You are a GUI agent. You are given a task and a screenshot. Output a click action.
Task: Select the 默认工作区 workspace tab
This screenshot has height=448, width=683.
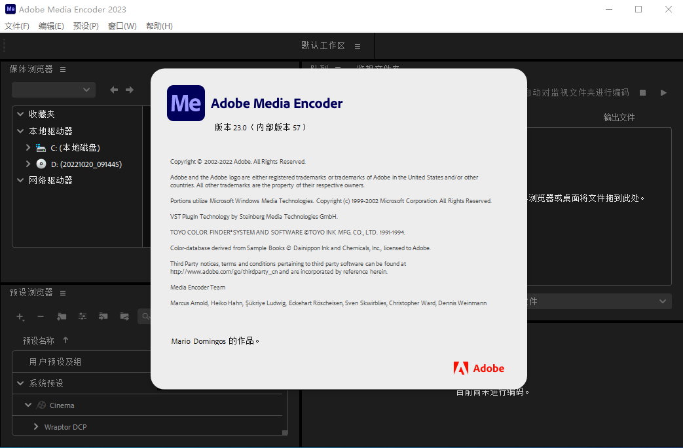pyautogui.click(x=323, y=46)
